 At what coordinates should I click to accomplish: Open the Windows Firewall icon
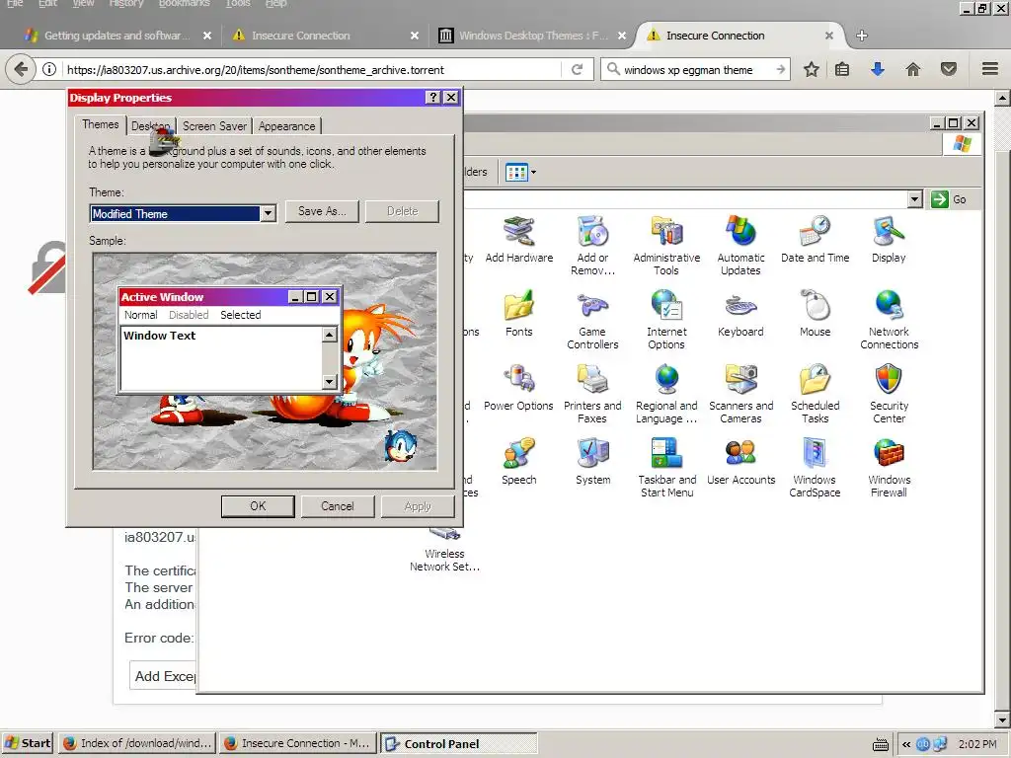coord(889,468)
